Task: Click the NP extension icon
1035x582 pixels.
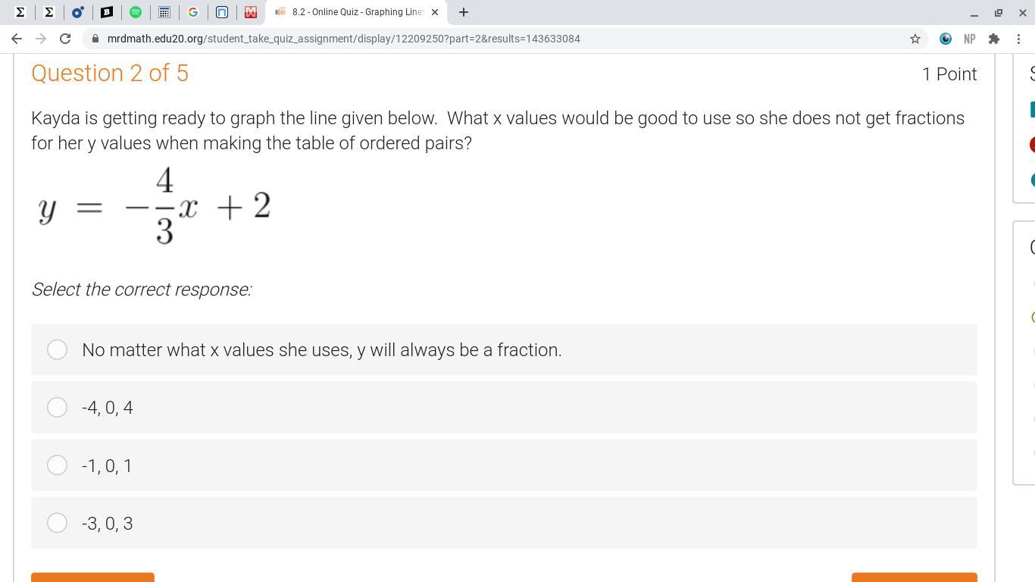Action: [970, 39]
